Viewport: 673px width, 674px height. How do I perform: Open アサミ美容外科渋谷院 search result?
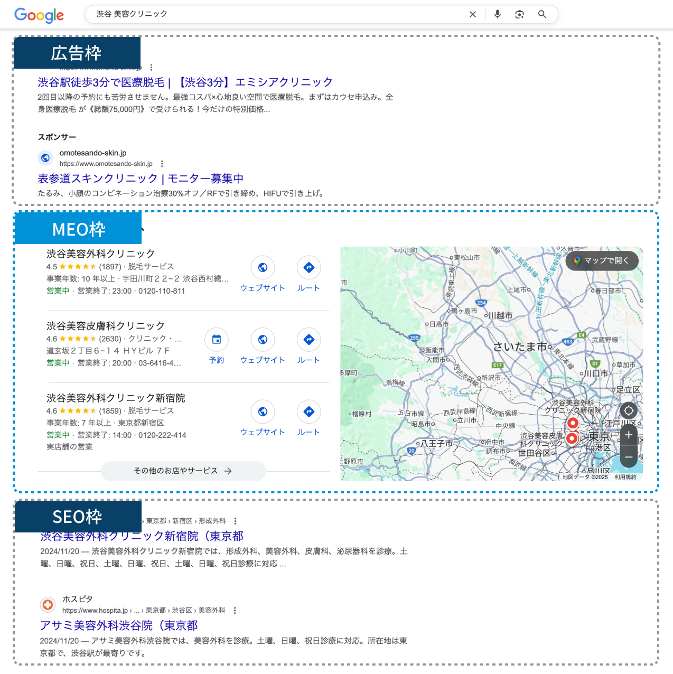(x=119, y=625)
